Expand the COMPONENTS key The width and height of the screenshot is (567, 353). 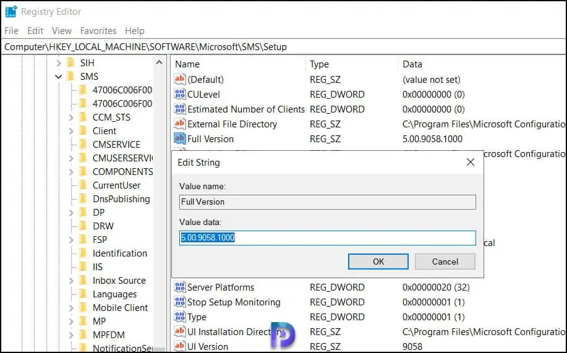pos(71,172)
